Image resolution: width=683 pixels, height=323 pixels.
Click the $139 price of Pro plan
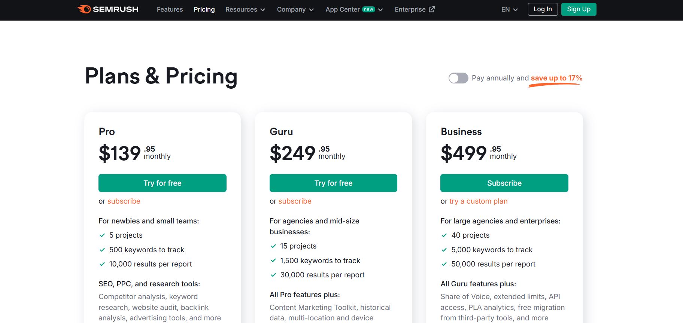click(120, 153)
